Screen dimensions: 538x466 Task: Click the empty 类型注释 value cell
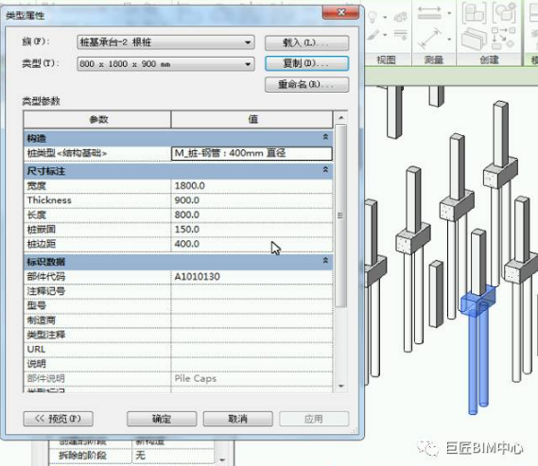tap(252, 335)
